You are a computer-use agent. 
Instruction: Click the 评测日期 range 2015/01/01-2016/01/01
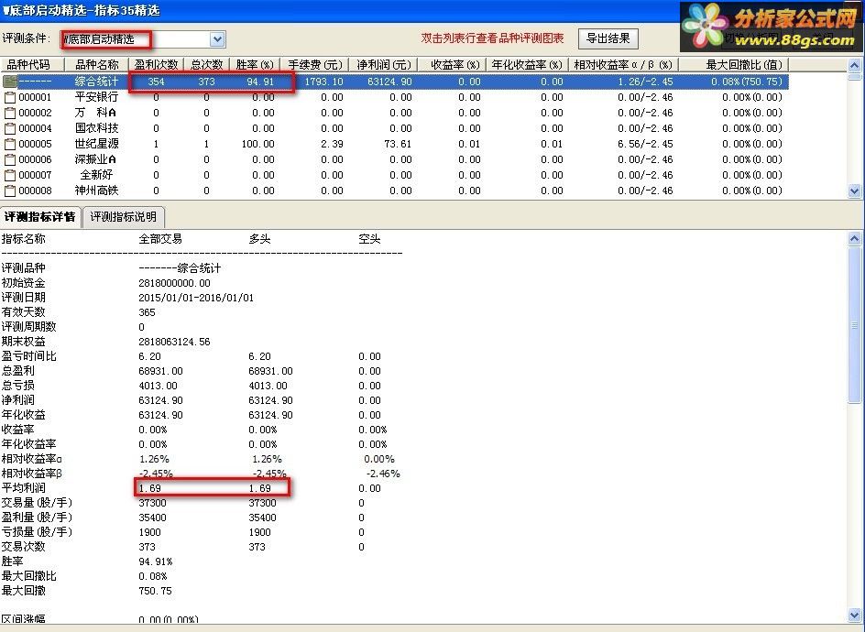pos(196,298)
